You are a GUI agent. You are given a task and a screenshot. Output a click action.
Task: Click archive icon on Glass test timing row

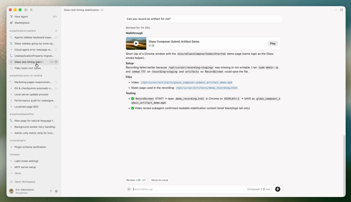click(56, 62)
